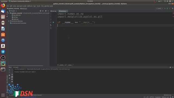
Task: Click the Run button in top toolbar
Action: click(165, 8)
